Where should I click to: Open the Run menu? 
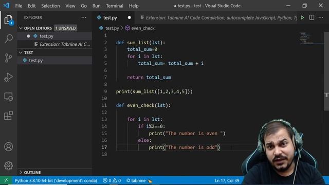(96, 6)
